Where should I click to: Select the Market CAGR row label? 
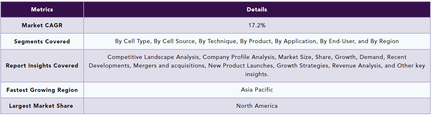pos(42,25)
